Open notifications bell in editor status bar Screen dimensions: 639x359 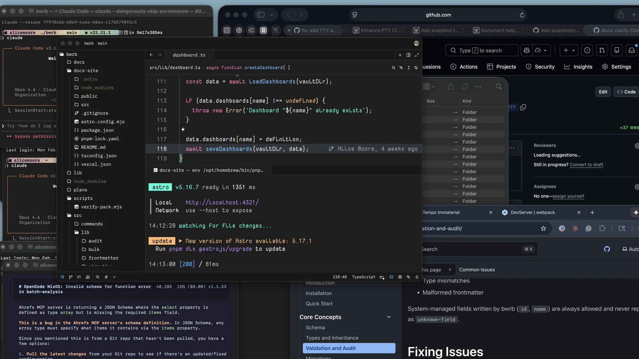click(417, 277)
